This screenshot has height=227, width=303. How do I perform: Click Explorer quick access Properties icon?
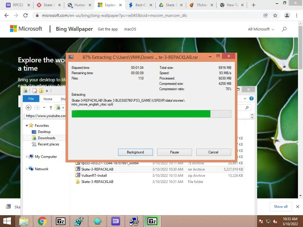point(35,90)
